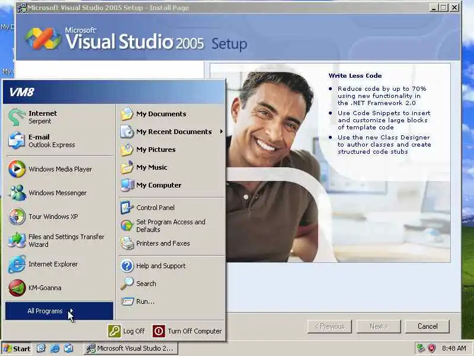Switch to Microsoft Visual Studio taskbar button
Image resolution: width=474 pixels, height=356 pixels.
click(x=130, y=348)
